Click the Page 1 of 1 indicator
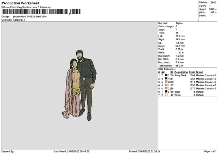Viewport: 218px width, 154px height. click(x=210, y=151)
